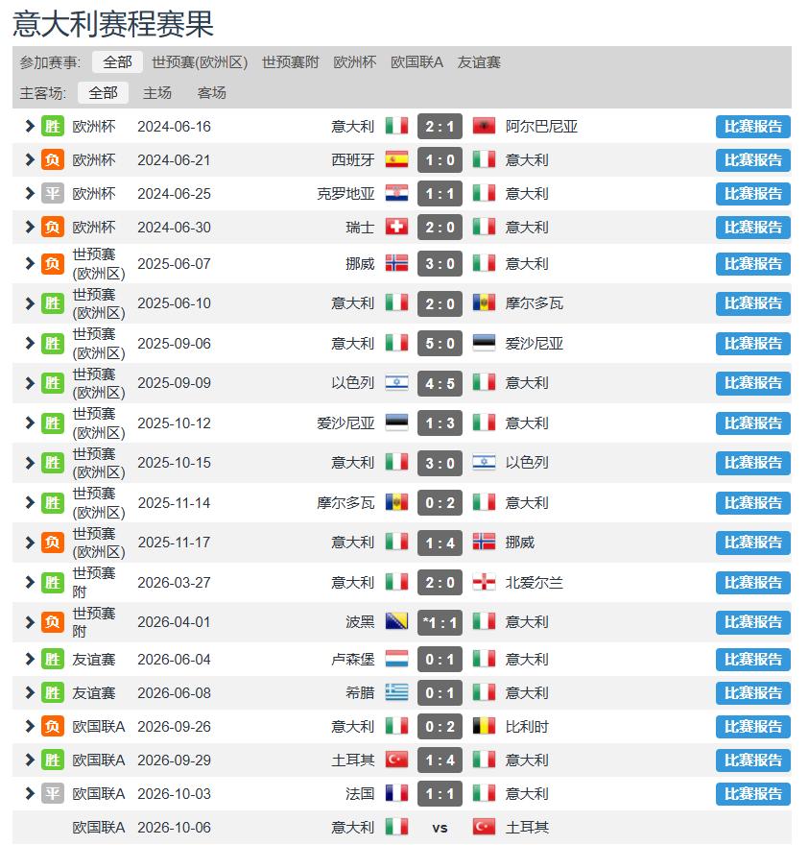Click the 胜 badge on 2026-06-04 row
Image resolution: width=809 pixels, height=845 pixels.
[x=52, y=659]
